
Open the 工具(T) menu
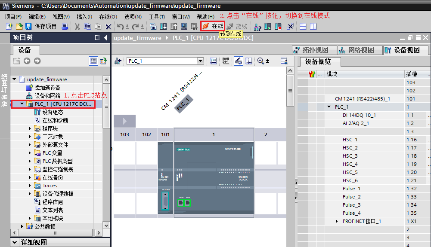coord(157,17)
